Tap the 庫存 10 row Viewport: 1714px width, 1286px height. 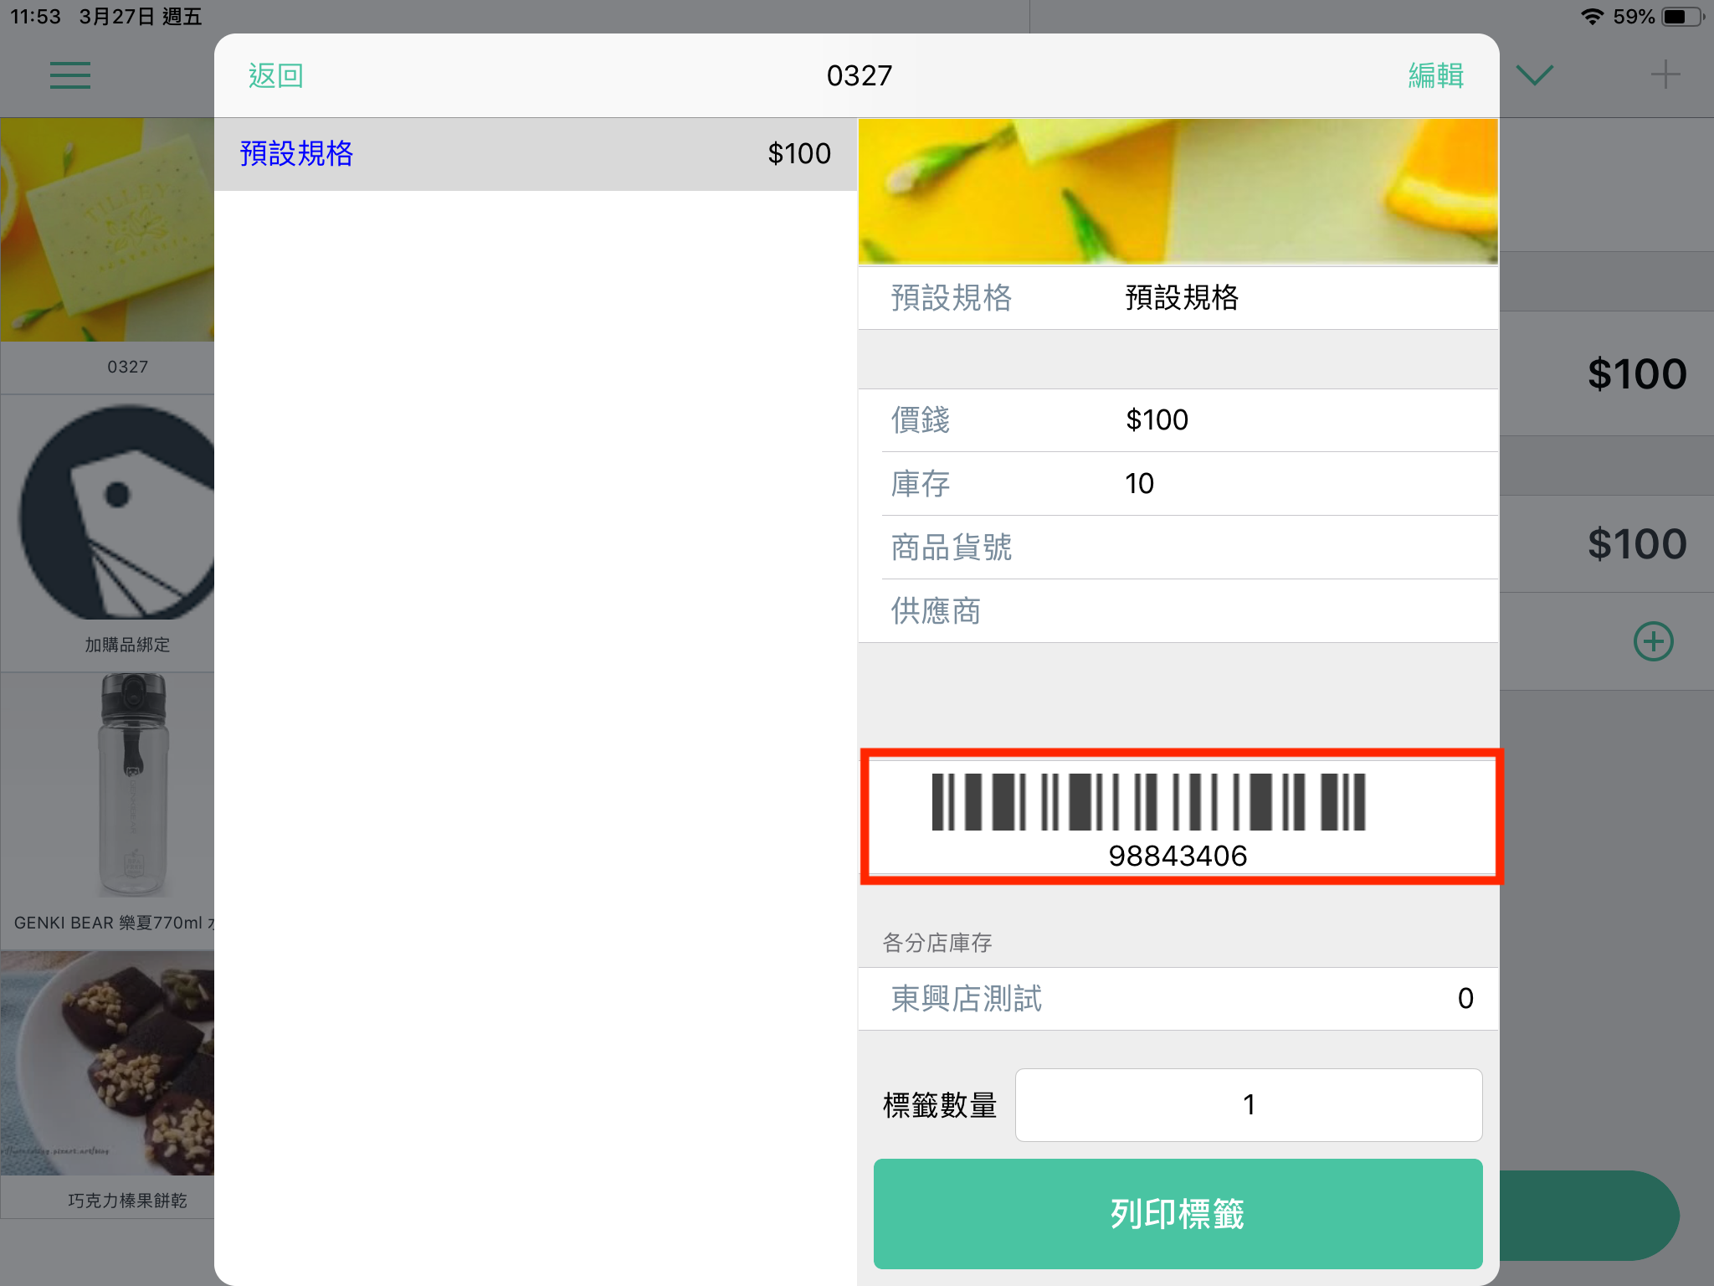point(1178,484)
